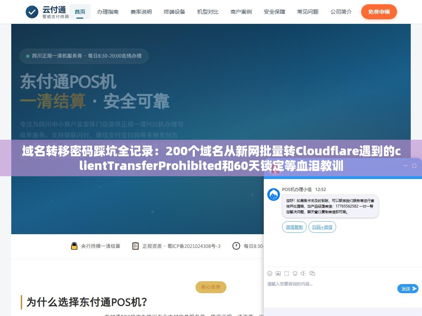This screenshot has height=316, width=422.
Task: Click the send image icon in chat
Action: [278, 274]
